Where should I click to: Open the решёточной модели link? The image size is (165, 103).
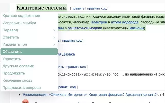point(85,28)
